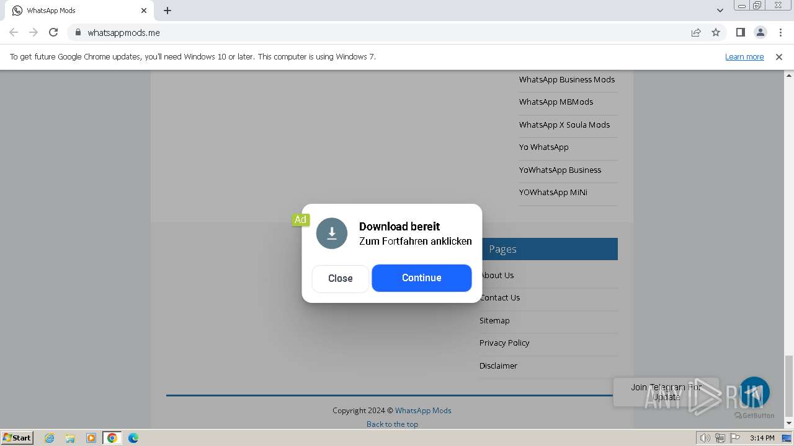Click the green Ad badge
The image size is (794, 446).
coord(300,220)
